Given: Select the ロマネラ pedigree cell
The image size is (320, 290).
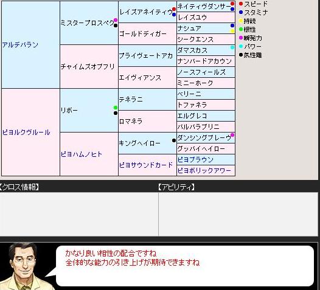Looking at the screenshot, I should [147, 122].
